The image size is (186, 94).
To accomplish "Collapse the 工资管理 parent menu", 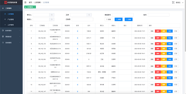I will 11,8.
